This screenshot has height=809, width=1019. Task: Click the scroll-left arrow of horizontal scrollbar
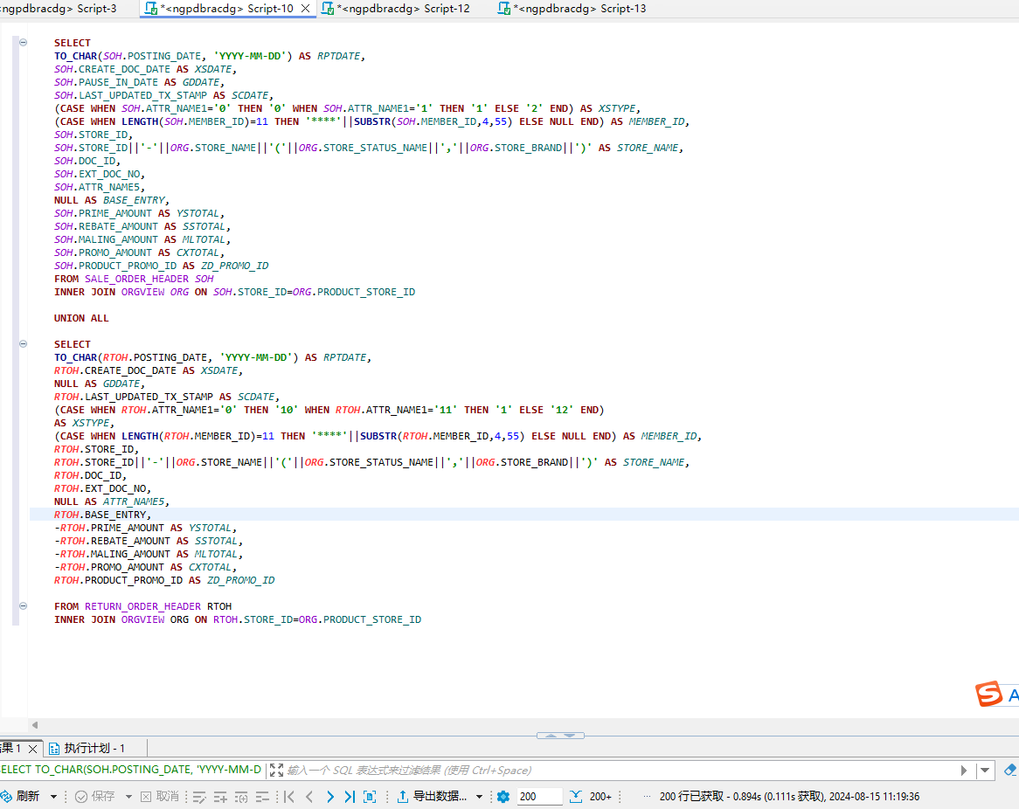[35, 724]
